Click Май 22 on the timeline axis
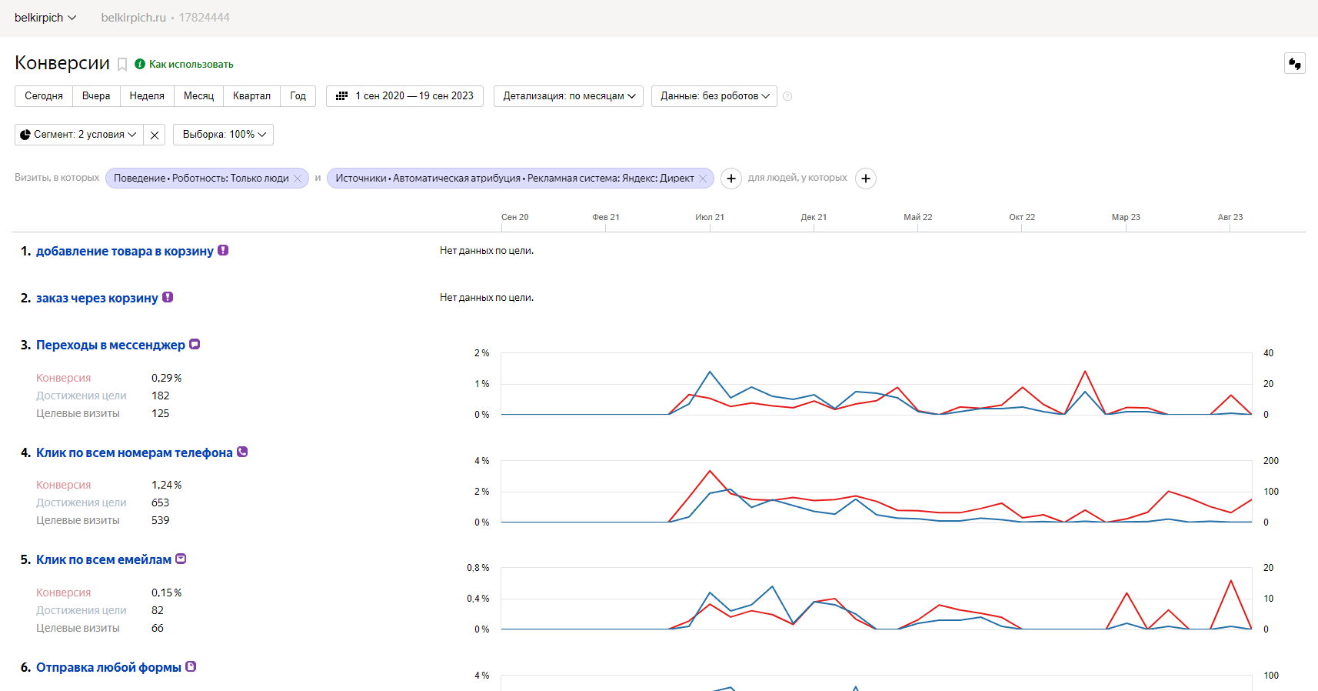1318x691 pixels. tap(918, 217)
